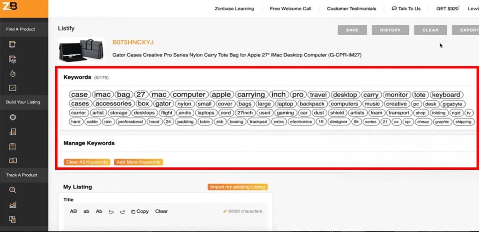479x232 pixels.
Task: Convert title to lowercase with ab
Action: (x=87, y=211)
